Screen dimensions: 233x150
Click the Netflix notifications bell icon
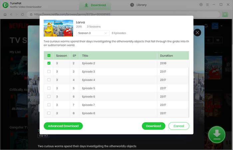(206, 26)
